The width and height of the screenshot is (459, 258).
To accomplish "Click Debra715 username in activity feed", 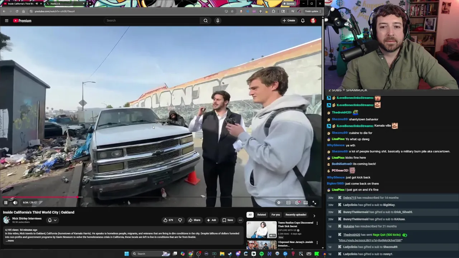I will pos(350,198).
